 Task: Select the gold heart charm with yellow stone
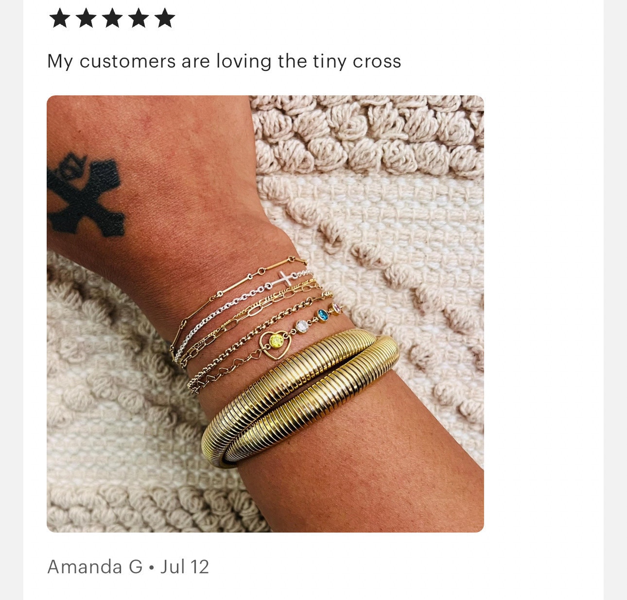[x=275, y=344]
